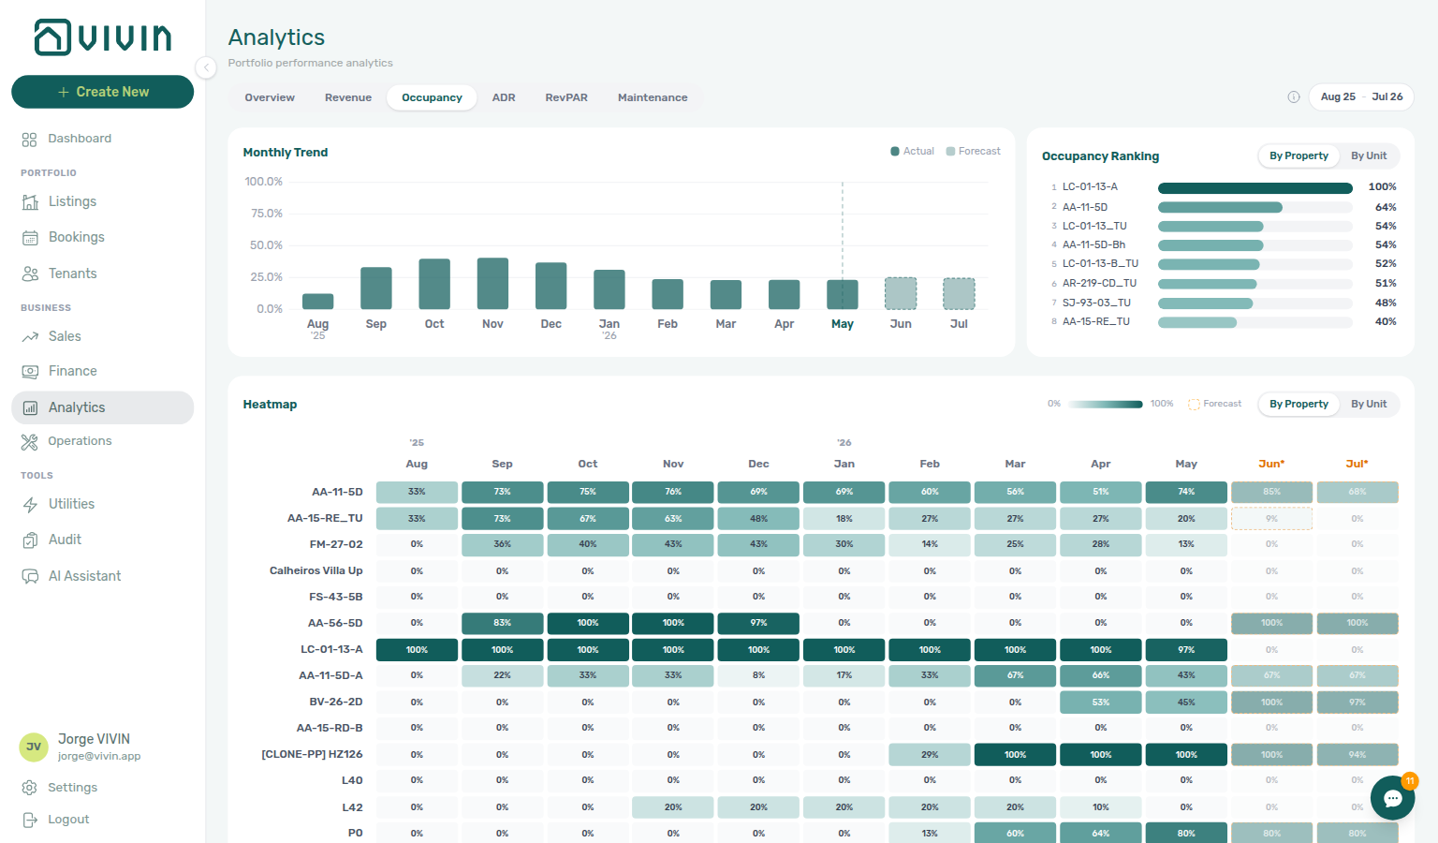Screen dimensions: 1438x843
Task: Open Sales trend icon
Action: (30, 336)
